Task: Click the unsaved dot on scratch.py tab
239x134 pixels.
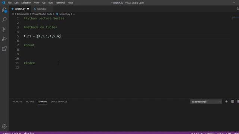Action: point(28,9)
